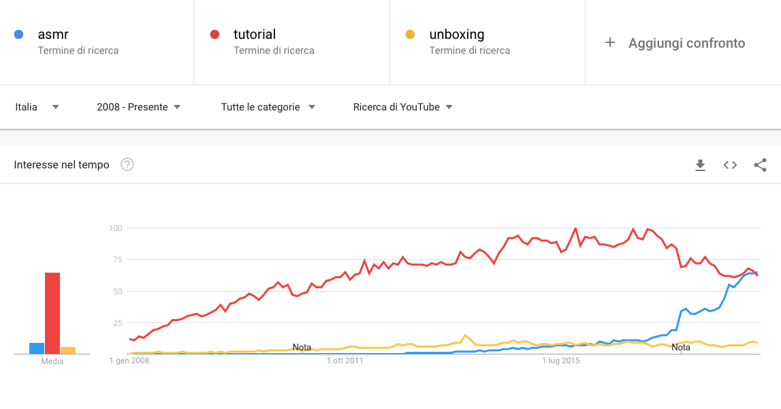Image resolution: width=781 pixels, height=409 pixels.
Task: Click the red tutorial color dot
Action: (214, 34)
